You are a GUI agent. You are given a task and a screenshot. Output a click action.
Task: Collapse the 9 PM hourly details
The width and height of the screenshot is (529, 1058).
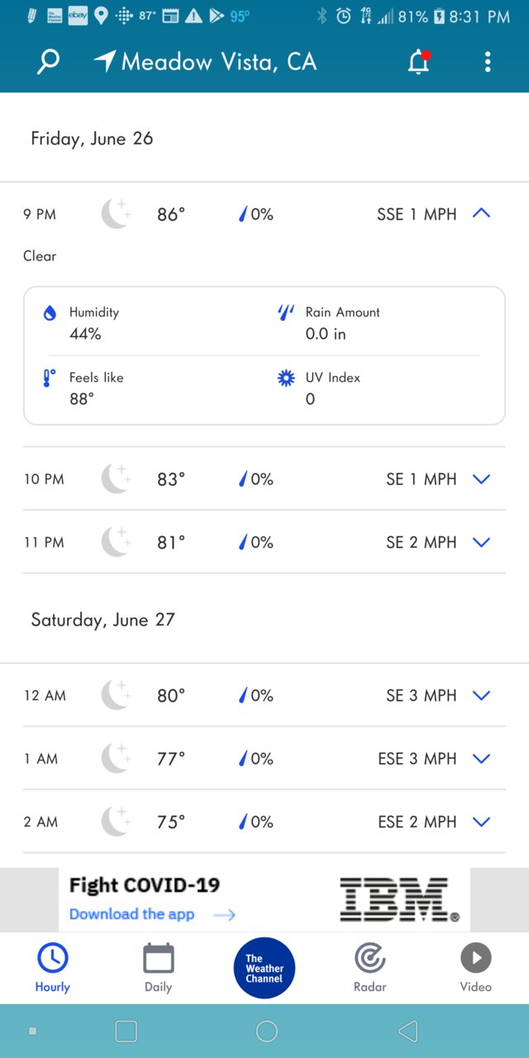point(481,213)
